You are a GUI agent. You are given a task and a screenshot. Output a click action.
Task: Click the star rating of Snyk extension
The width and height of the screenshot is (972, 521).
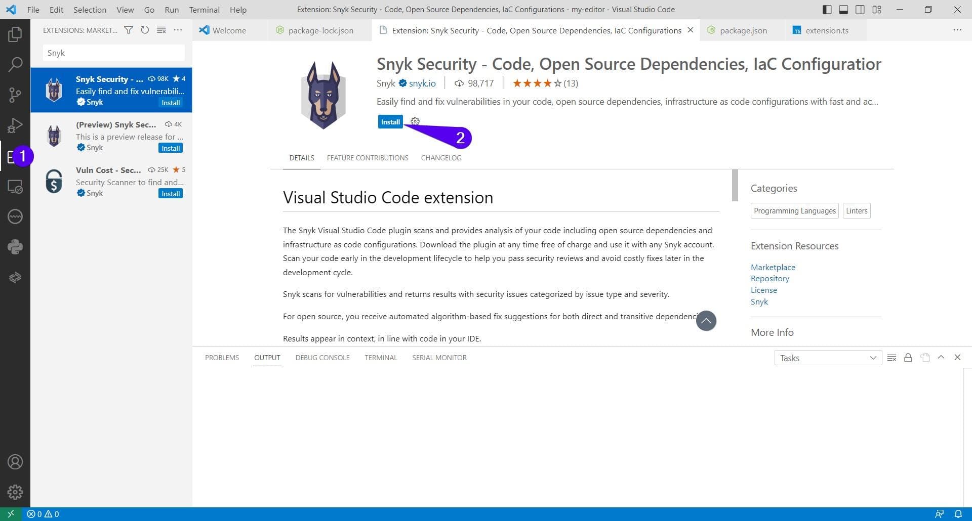point(545,83)
